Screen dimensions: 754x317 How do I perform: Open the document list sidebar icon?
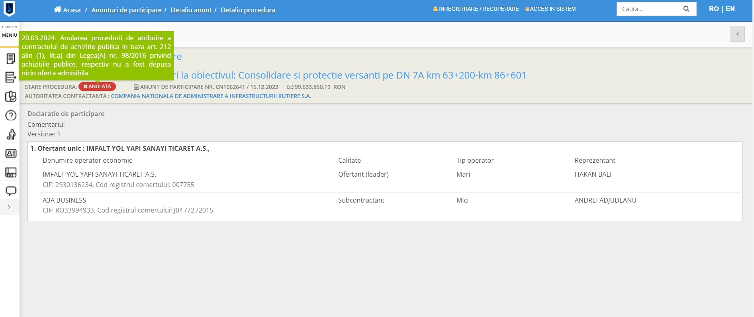[x=11, y=59]
